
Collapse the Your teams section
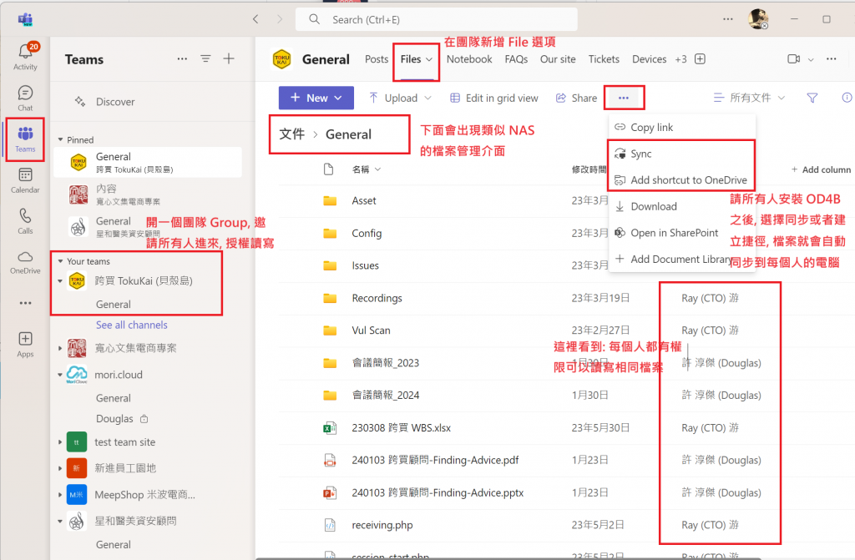[60, 262]
